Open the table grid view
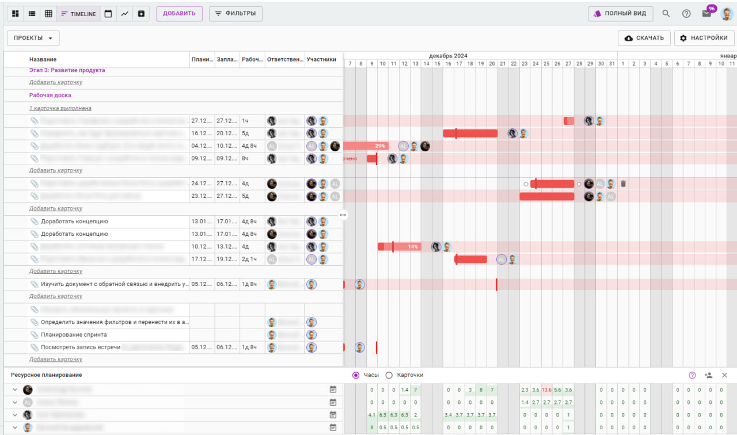 [x=48, y=14]
